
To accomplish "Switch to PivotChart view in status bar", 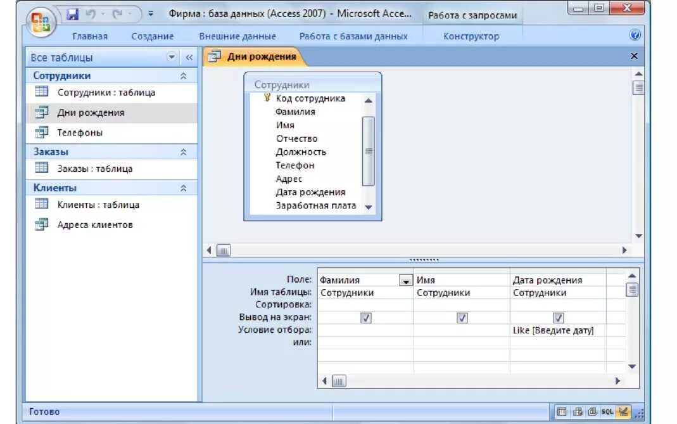I will 592,412.
